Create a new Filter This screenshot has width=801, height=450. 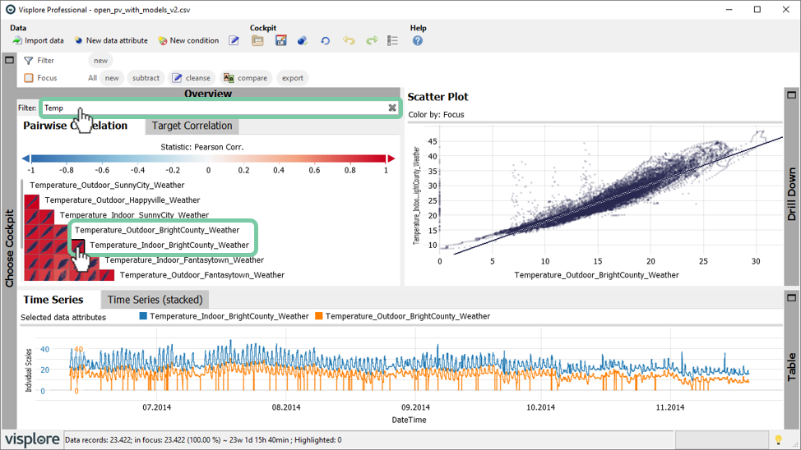point(100,60)
